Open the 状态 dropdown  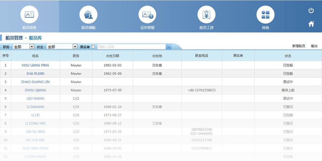coord(62,47)
